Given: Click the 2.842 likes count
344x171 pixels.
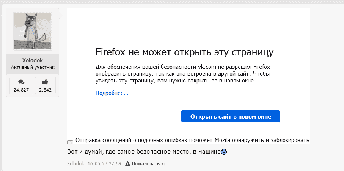Looking at the screenshot, I should click(45, 90).
